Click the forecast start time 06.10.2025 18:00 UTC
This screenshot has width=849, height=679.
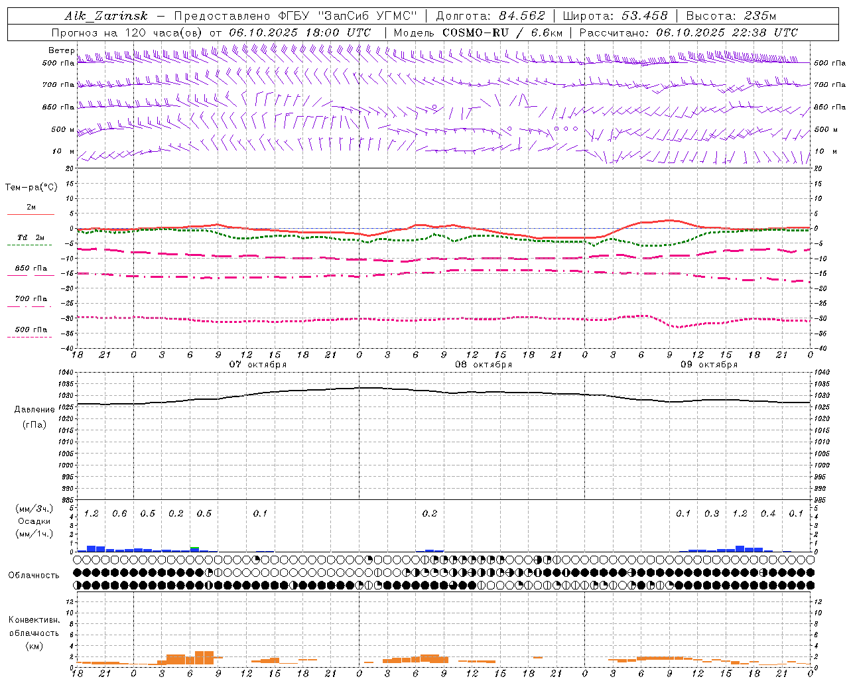click(x=300, y=32)
